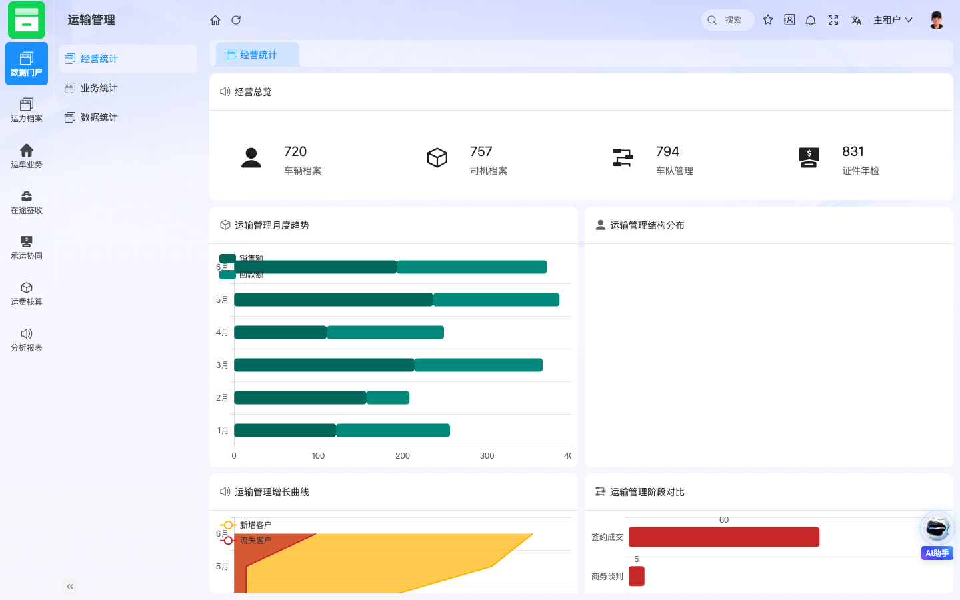Open the 在途签收 sidebar module
The image size is (960, 600).
[x=27, y=202]
